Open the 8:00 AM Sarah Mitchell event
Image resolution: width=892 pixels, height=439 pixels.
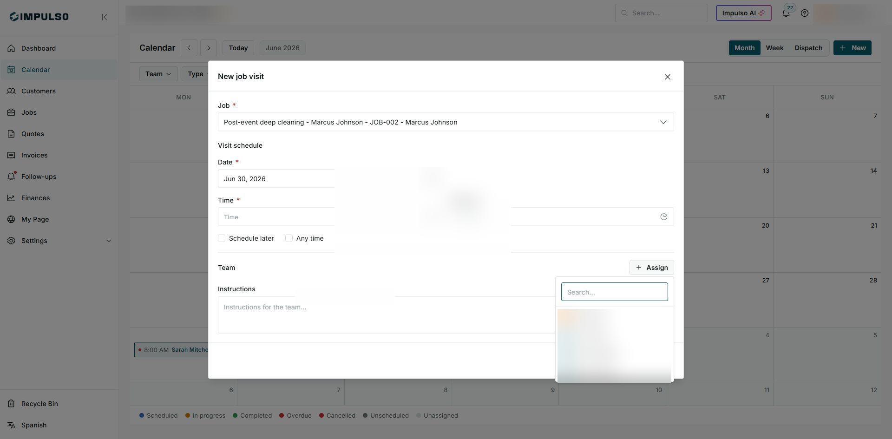(x=171, y=350)
